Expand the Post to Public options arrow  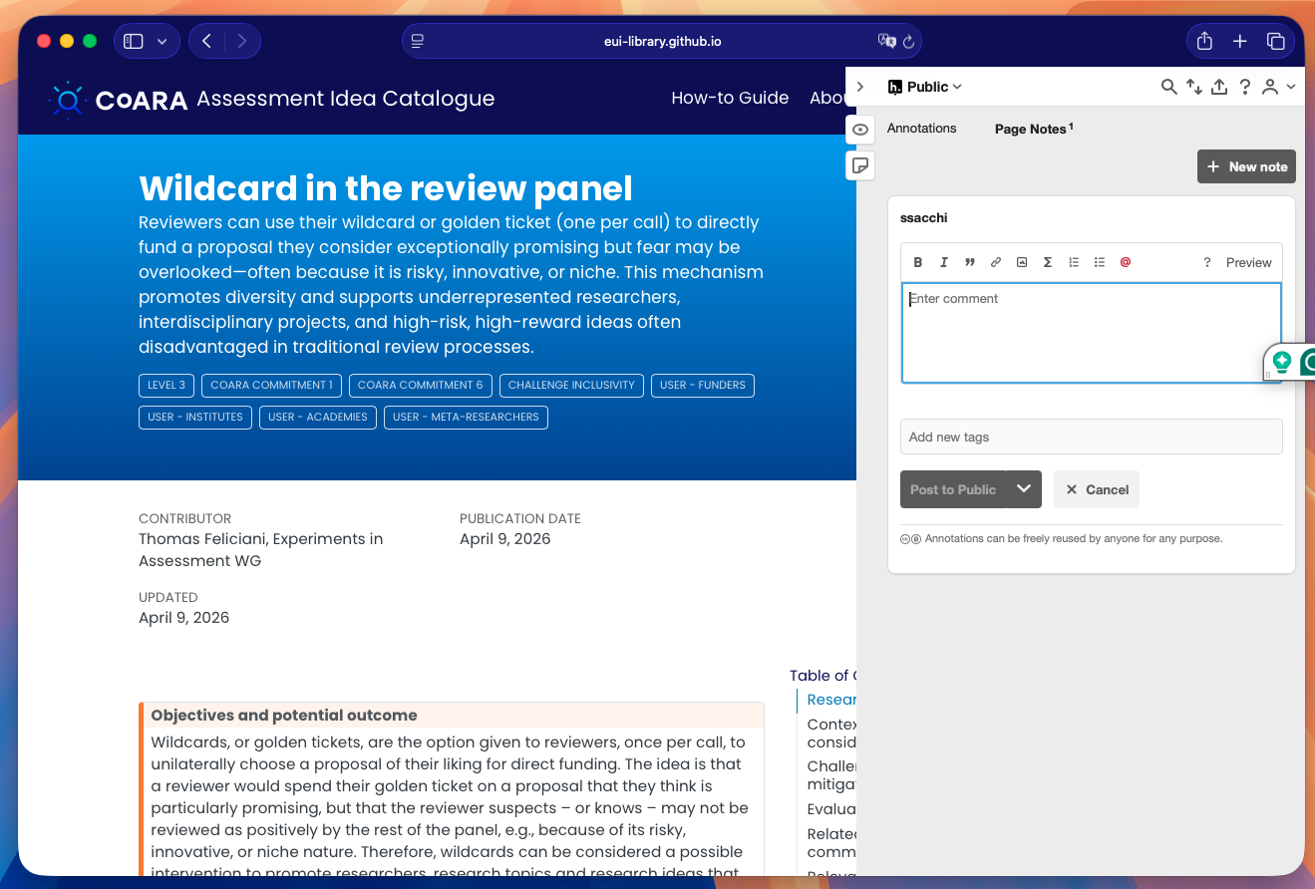coord(1024,489)
